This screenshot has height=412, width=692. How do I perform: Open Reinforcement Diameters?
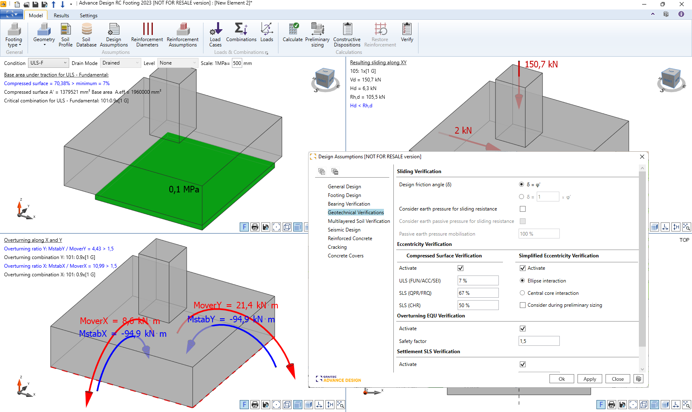point(147,35)
